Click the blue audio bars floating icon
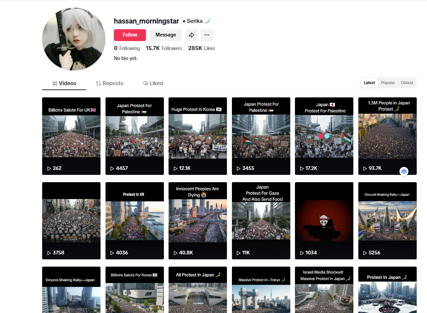This screenshot has width=427, height=313. tap(403, 171)
